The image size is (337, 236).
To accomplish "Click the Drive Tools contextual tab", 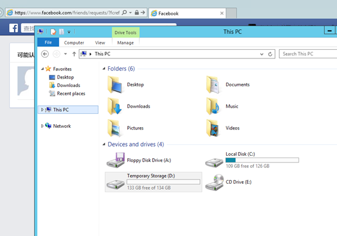I will click(x=125, y=33).
